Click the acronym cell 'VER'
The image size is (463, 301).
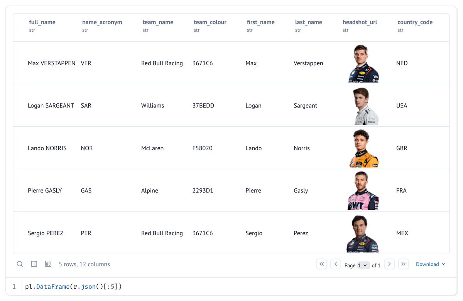86,63
